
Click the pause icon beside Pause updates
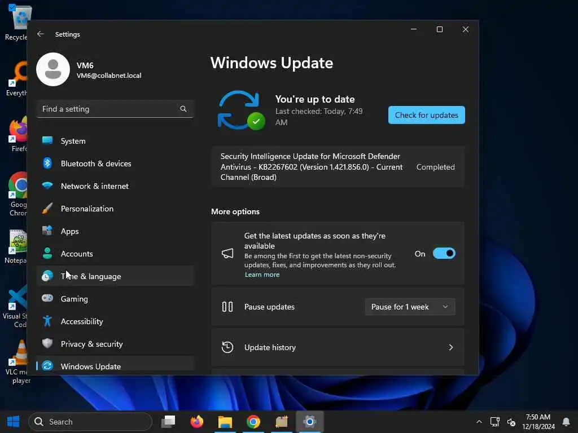(227, 307)
